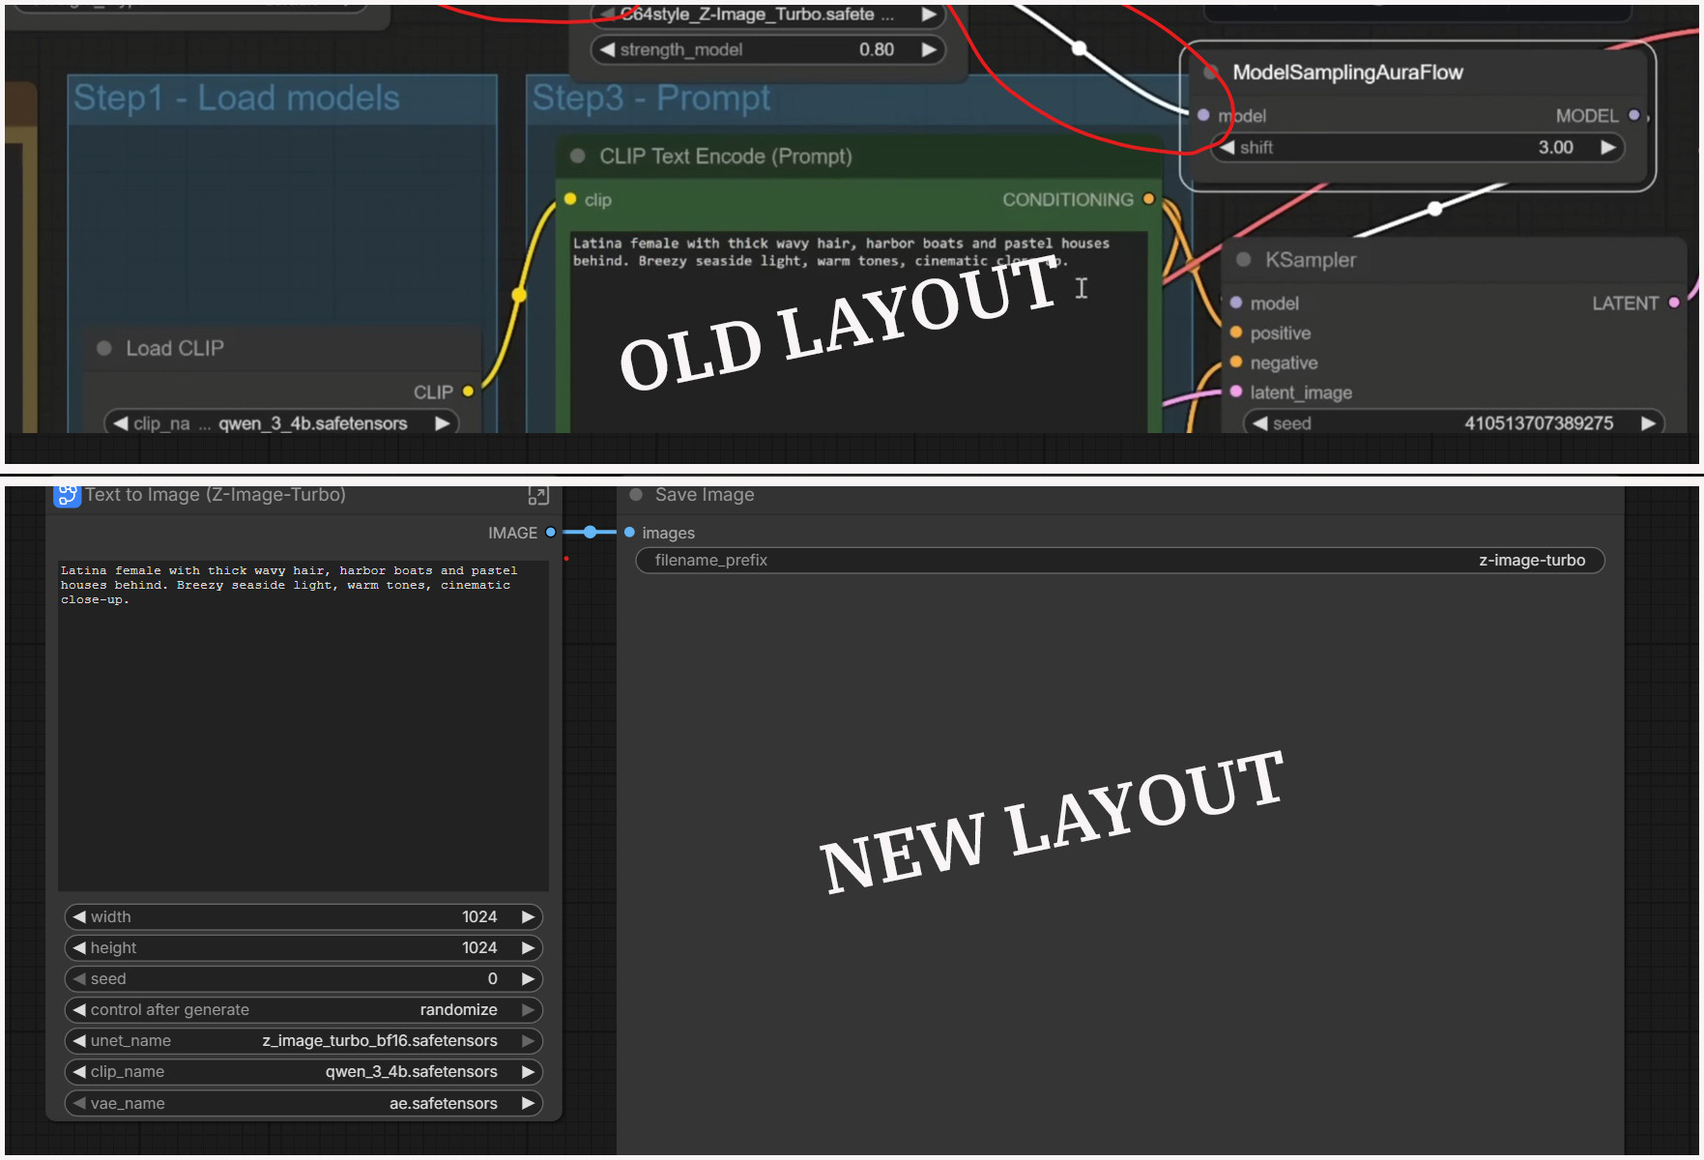The height and width of the screenshot is (1160, 1704).
Task: Open the unet_name z_image_turbo_bf16.safetensors dropdown
Action: coord(303,1040)
